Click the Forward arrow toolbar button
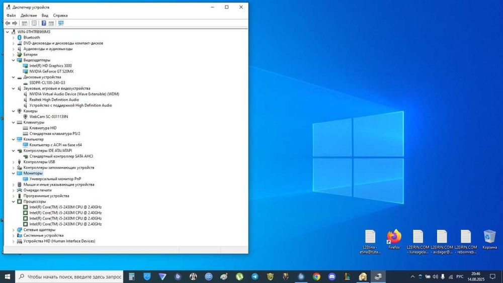This screenshot has width=503, height=283. pos(15,23)
